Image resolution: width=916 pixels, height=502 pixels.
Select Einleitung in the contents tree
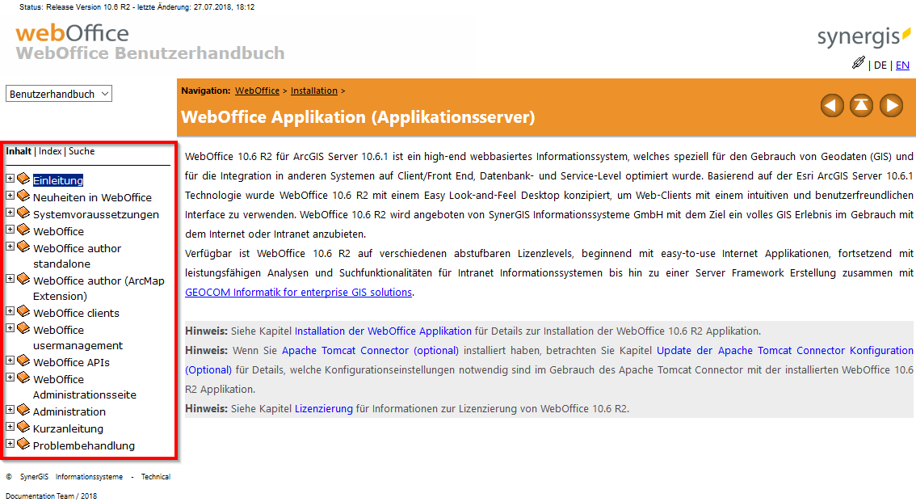pyautogui.click(x=58, y=180)
